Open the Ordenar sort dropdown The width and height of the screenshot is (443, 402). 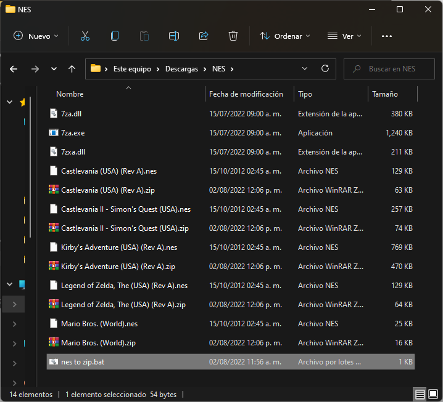tap(285, 36)
